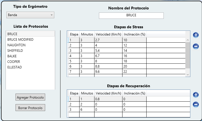Sort by Velocidad (Km/h) column in stress table

coord(108,34)
